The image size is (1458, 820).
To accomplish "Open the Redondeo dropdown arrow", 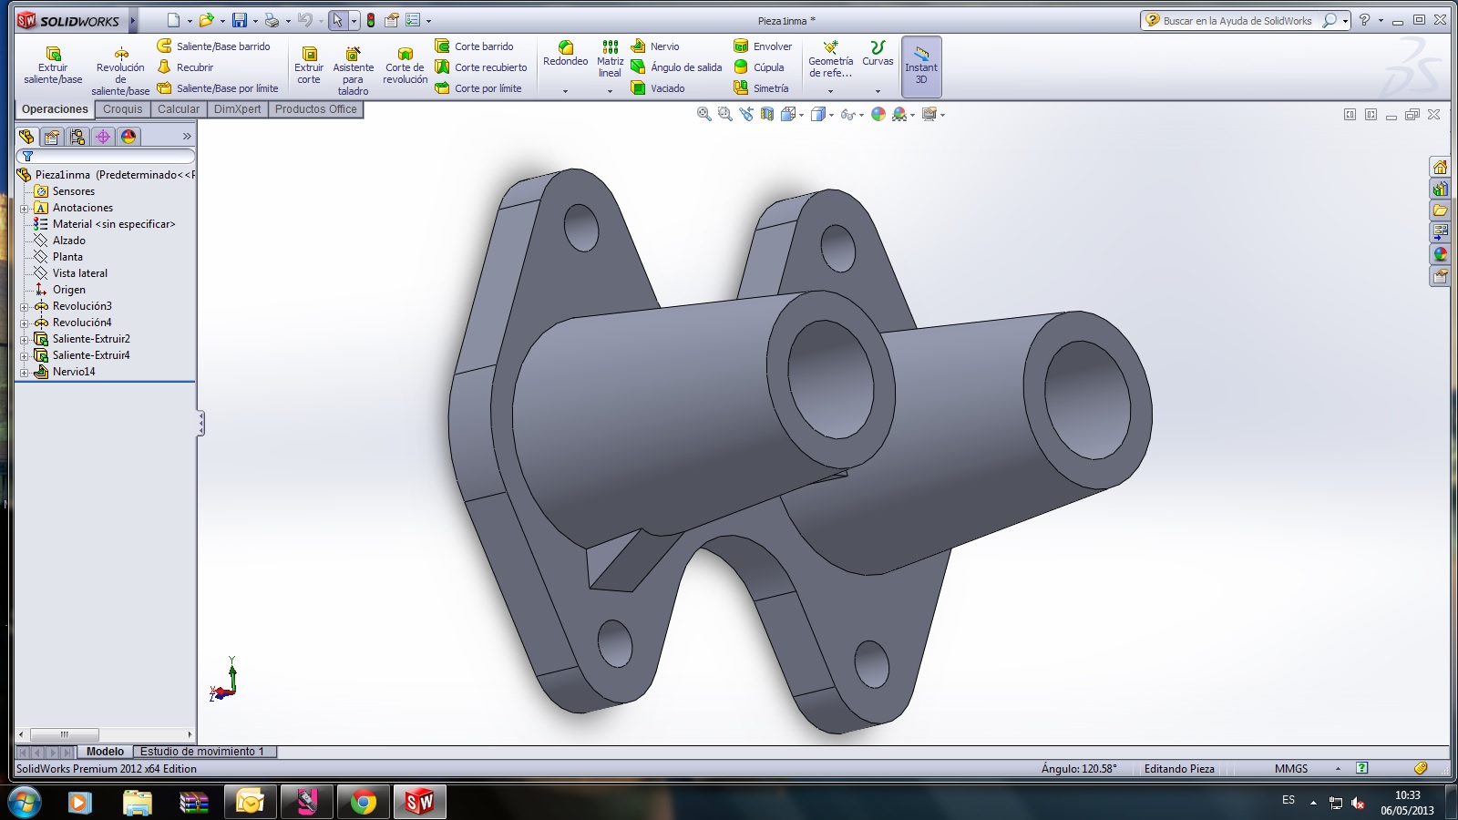I will (x=565, y=91).
